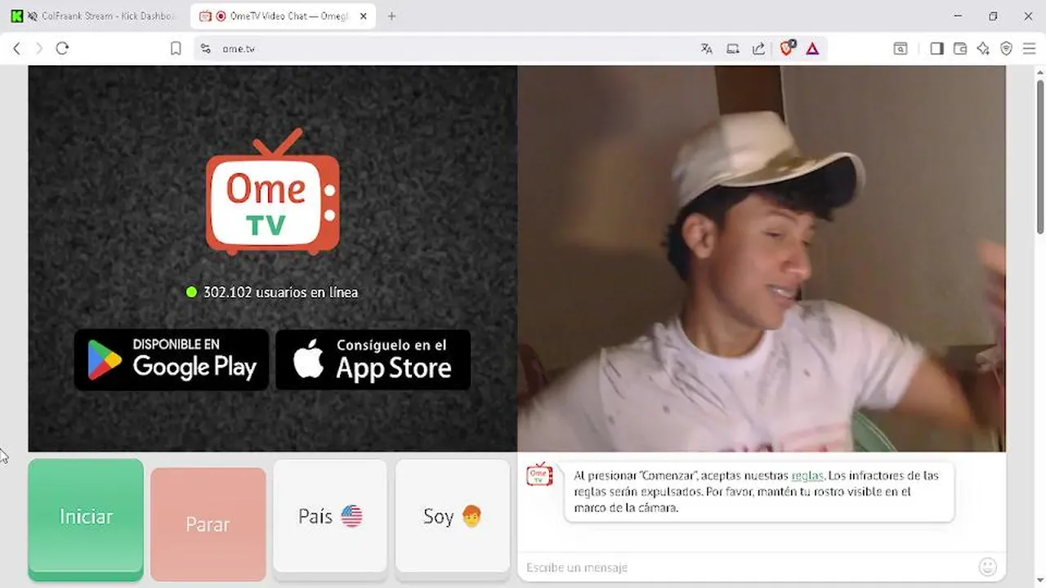
Task: Click the translate page icon
Action: coord(707,48)
